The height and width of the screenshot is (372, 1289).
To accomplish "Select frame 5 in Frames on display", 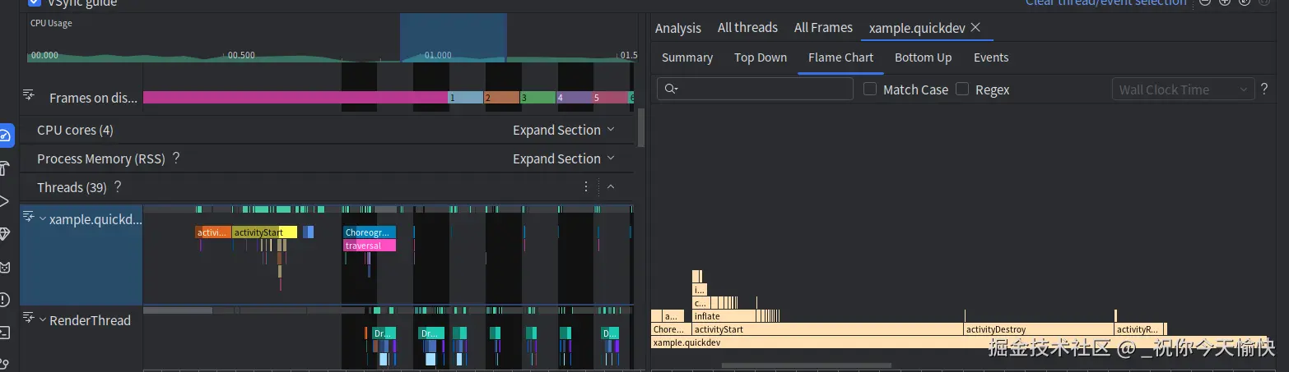I will point(610,98).
